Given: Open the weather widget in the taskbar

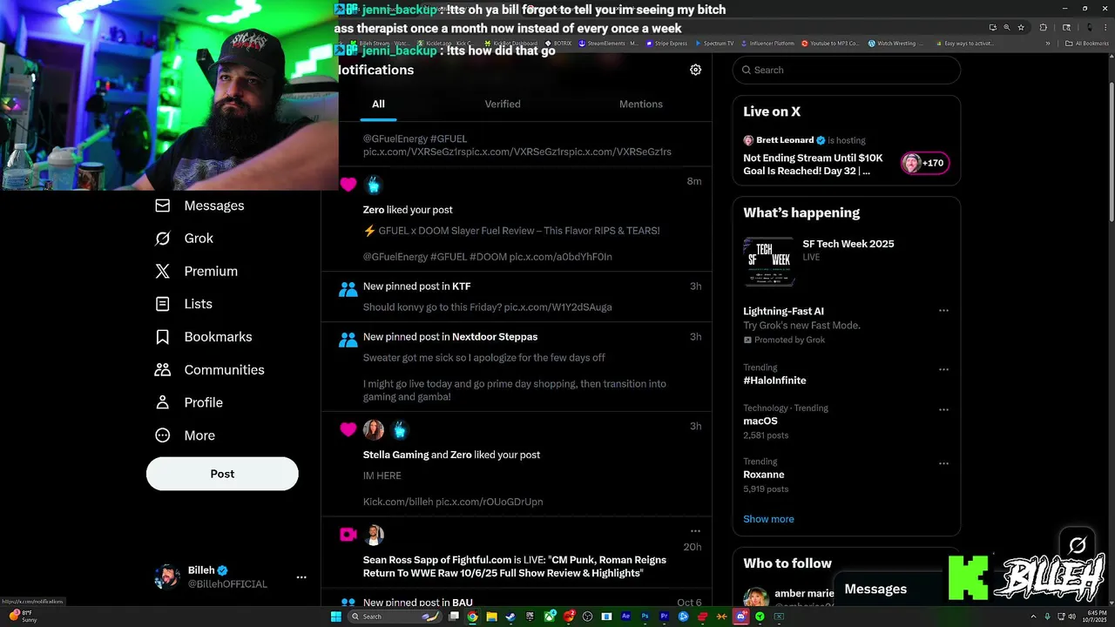Looking at the screenshot, I should 23,617.
